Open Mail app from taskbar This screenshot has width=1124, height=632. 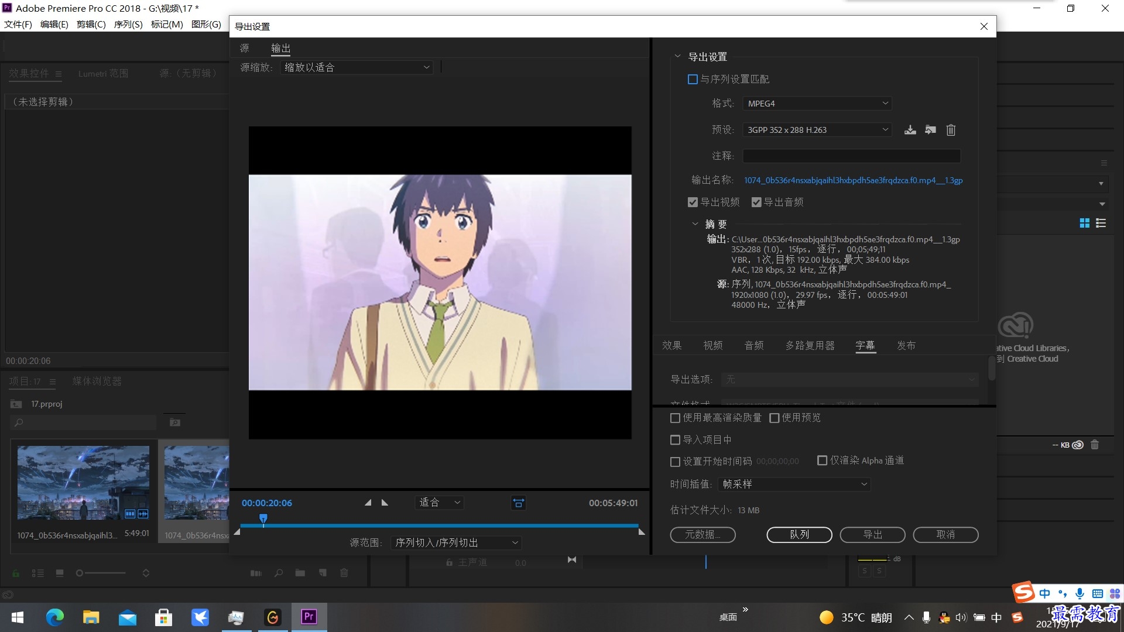(127, 617)
